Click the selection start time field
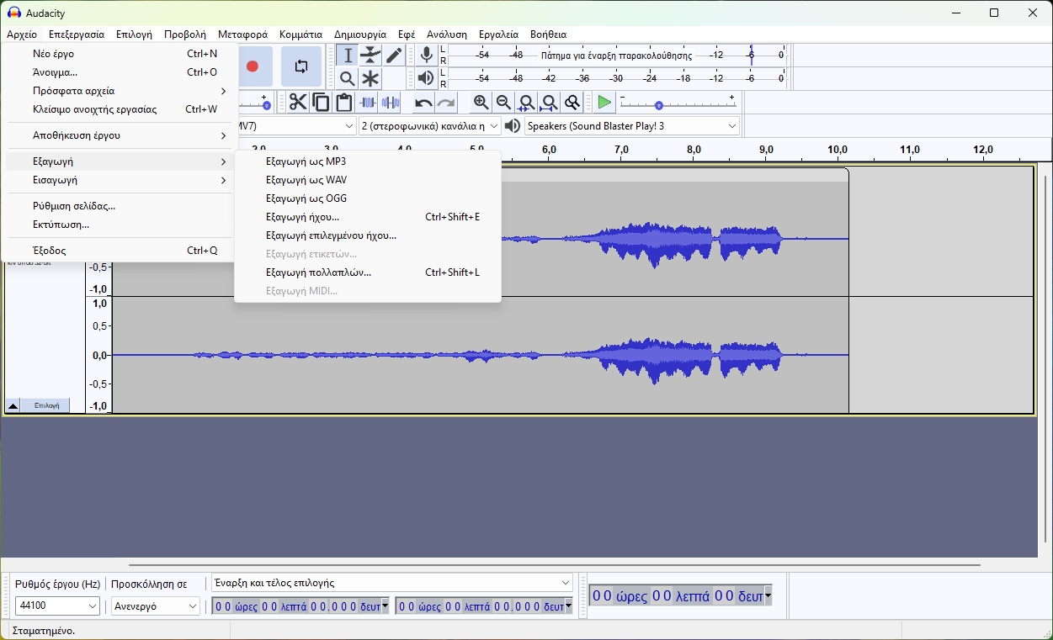This screenshot has height=640, width=1053. click(x=299, y=605)
